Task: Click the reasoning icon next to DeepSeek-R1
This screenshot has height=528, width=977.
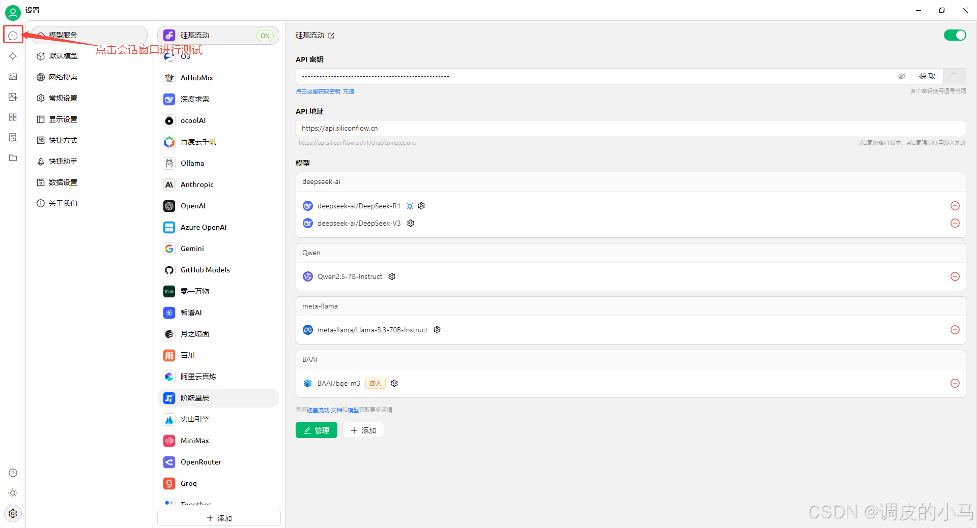Action: pos(410,206)
